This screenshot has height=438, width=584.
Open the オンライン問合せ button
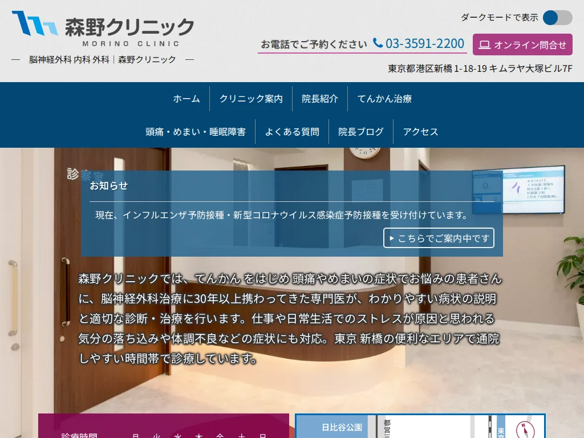coord(522,44)
